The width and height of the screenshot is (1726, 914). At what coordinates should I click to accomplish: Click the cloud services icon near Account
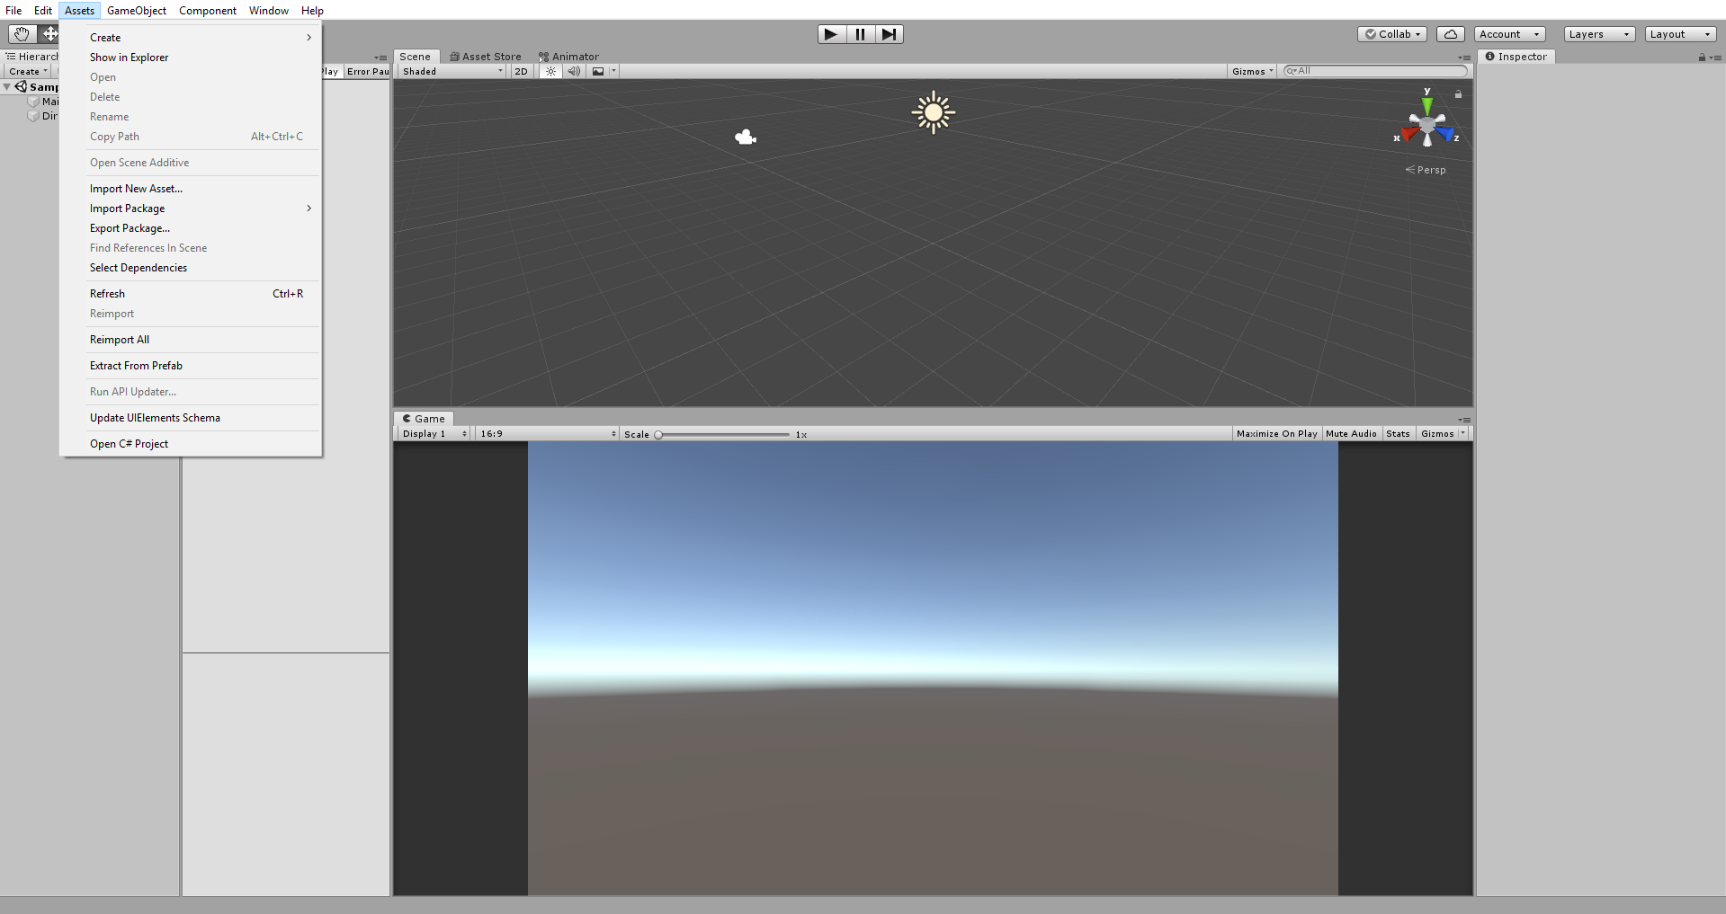point(1449,33)
